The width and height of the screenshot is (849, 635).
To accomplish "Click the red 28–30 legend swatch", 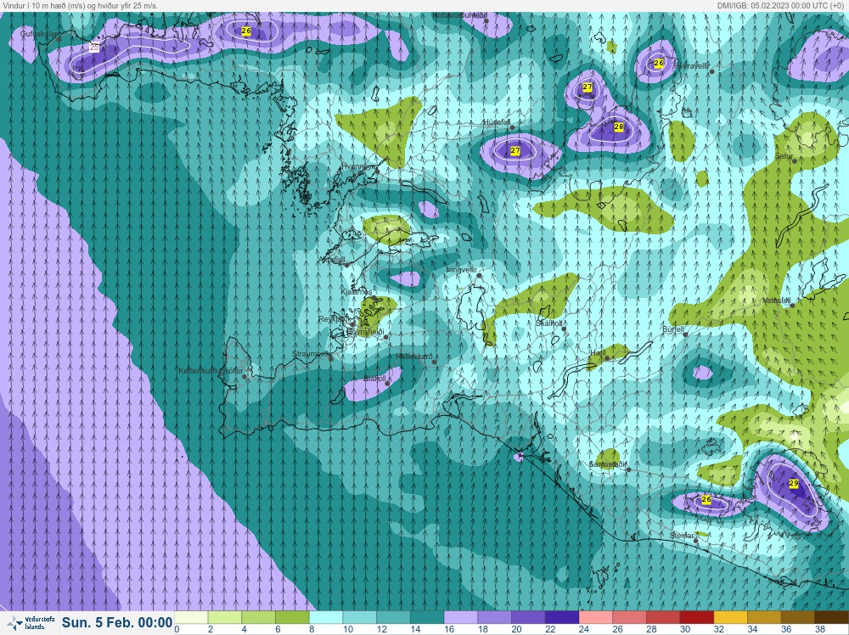I will pos(663,618).
